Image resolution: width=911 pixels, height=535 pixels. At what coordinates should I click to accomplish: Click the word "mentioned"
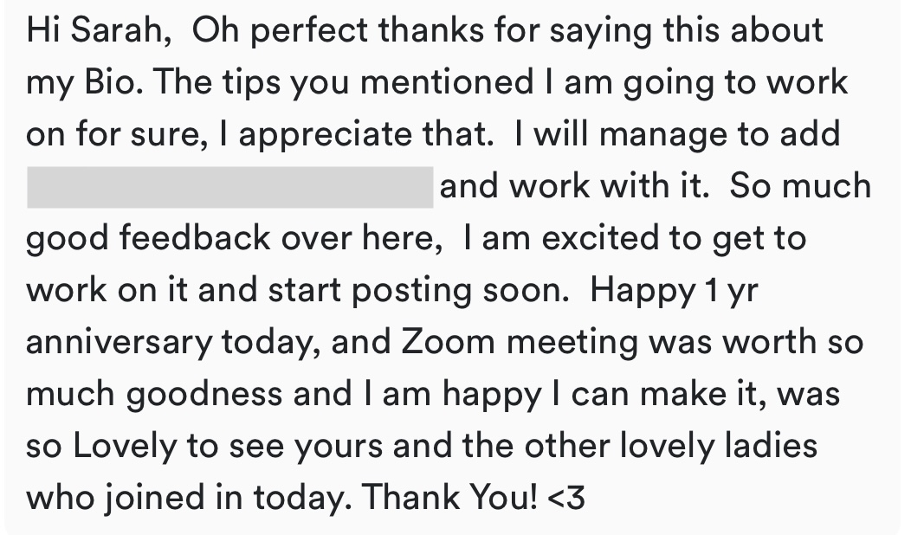(x=447, y=82)
